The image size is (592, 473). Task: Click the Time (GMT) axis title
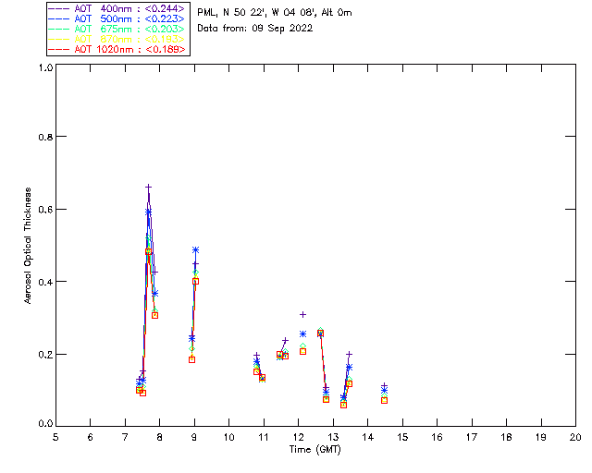pyautogui.click(x=314, y=450)
